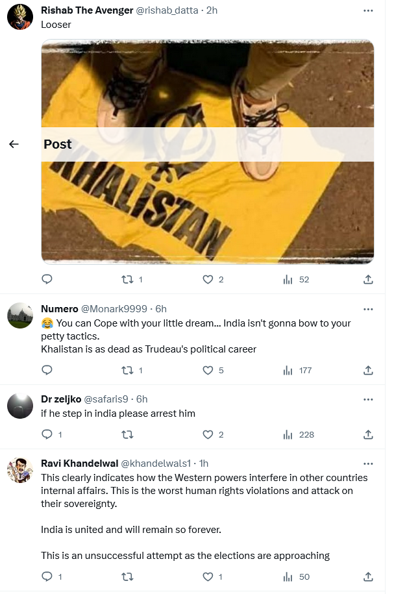
Task: Open the Khalistan flag image
Action: point(207,151)
